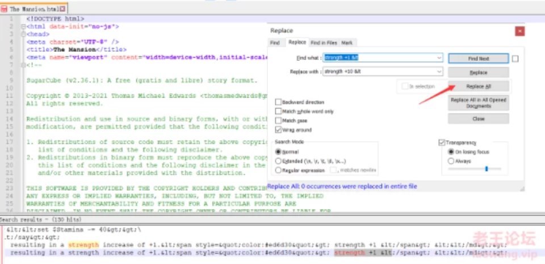Open the Replace with history dropdown arrow

(439, 72)
